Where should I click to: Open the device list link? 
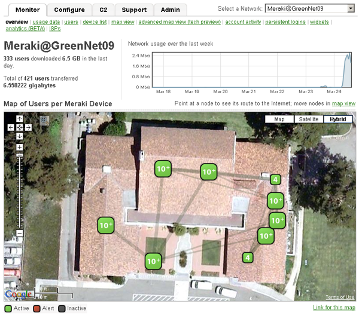coord(95,22)
